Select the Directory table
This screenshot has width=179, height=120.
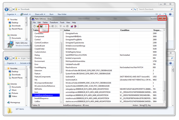[x=46, y=58]
